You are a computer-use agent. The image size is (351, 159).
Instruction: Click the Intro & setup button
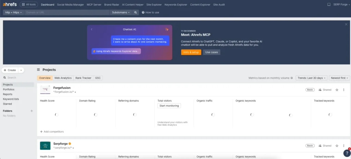[x=191, y=52]
